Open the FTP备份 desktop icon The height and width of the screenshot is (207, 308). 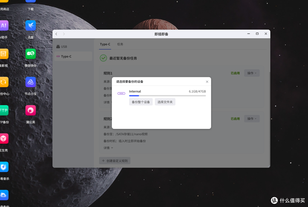(4, 110)
